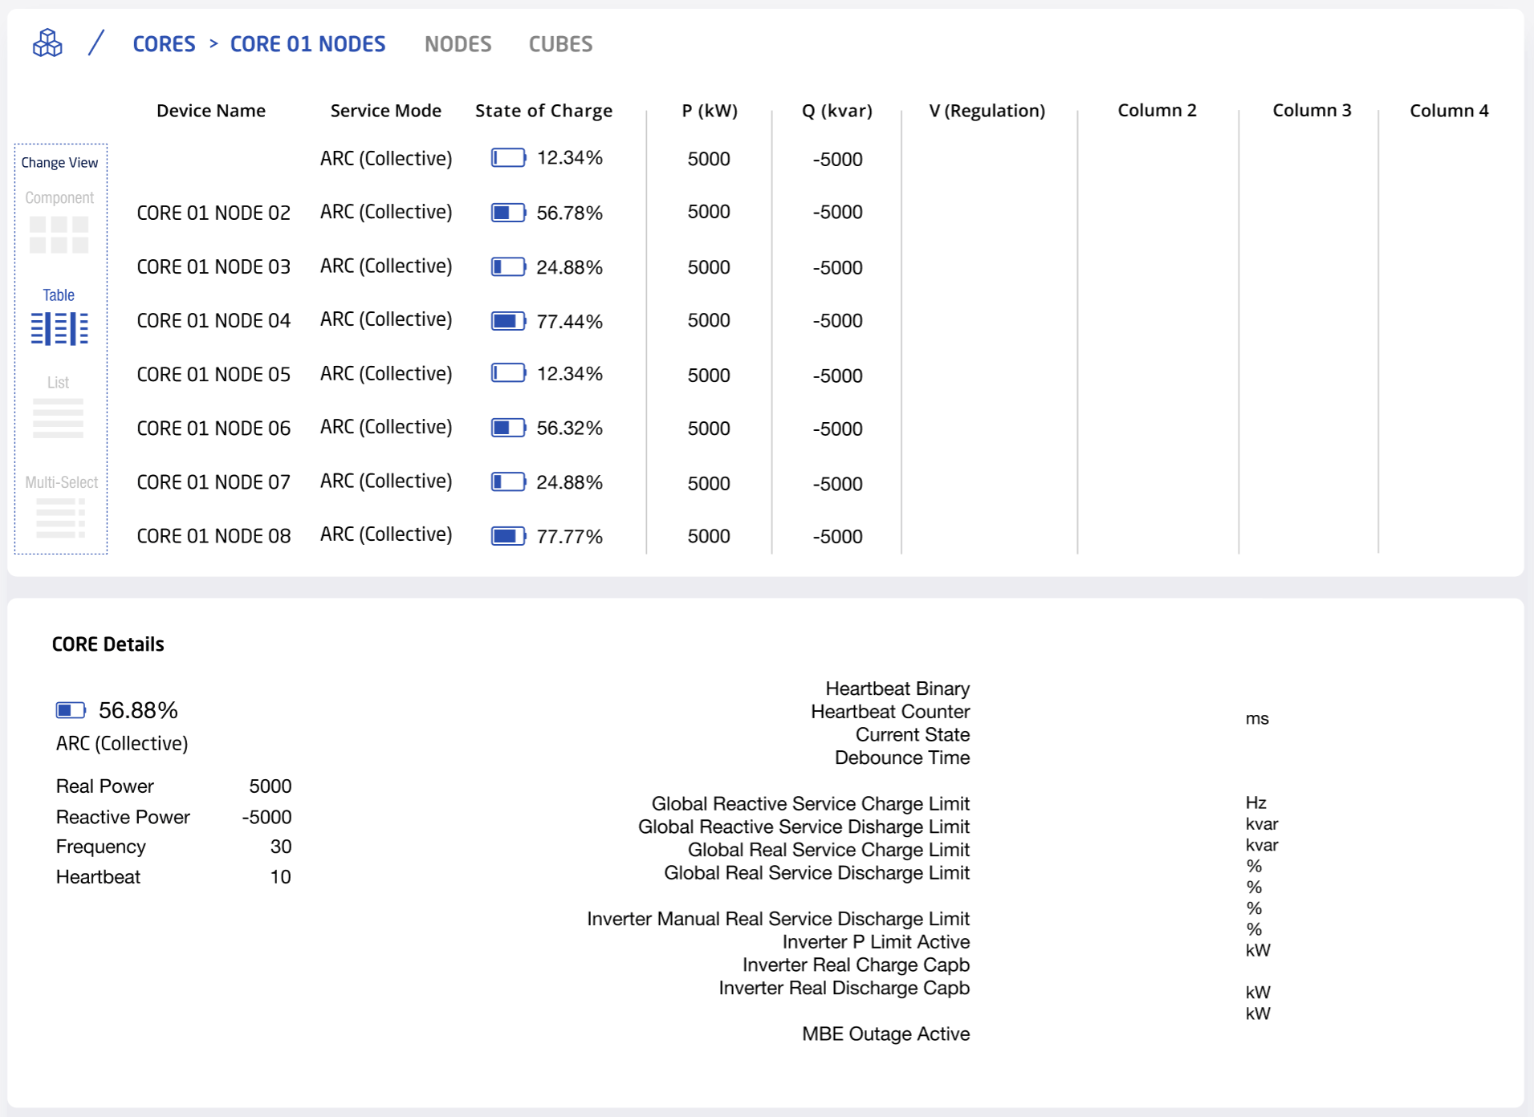This screenshot has width=1534, height=1117.
Task: Enable the Multi-Select view icon
Action: click(x=60, y=518)
